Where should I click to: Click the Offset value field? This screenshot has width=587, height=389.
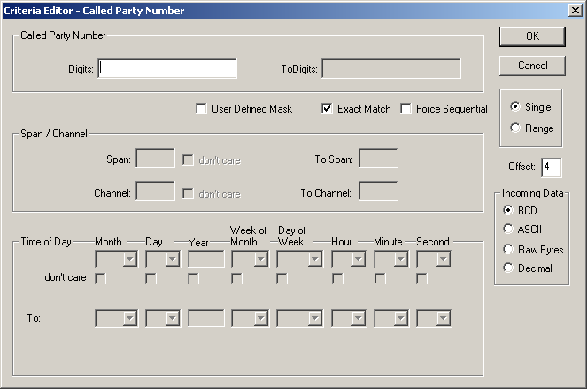point(551,167)
